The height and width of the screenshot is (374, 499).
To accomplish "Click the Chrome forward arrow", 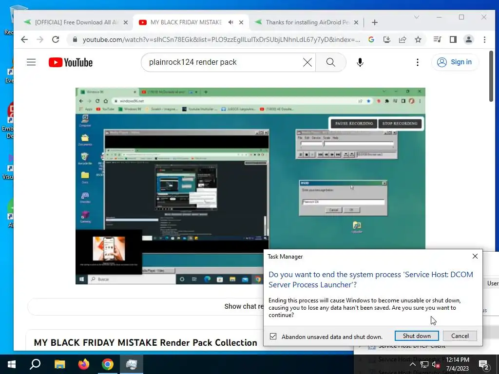I will click(x=40, y=39).
